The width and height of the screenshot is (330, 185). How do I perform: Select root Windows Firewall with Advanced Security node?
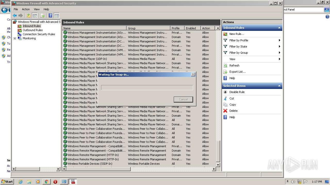pyautogui.click(x=39, y=22)
